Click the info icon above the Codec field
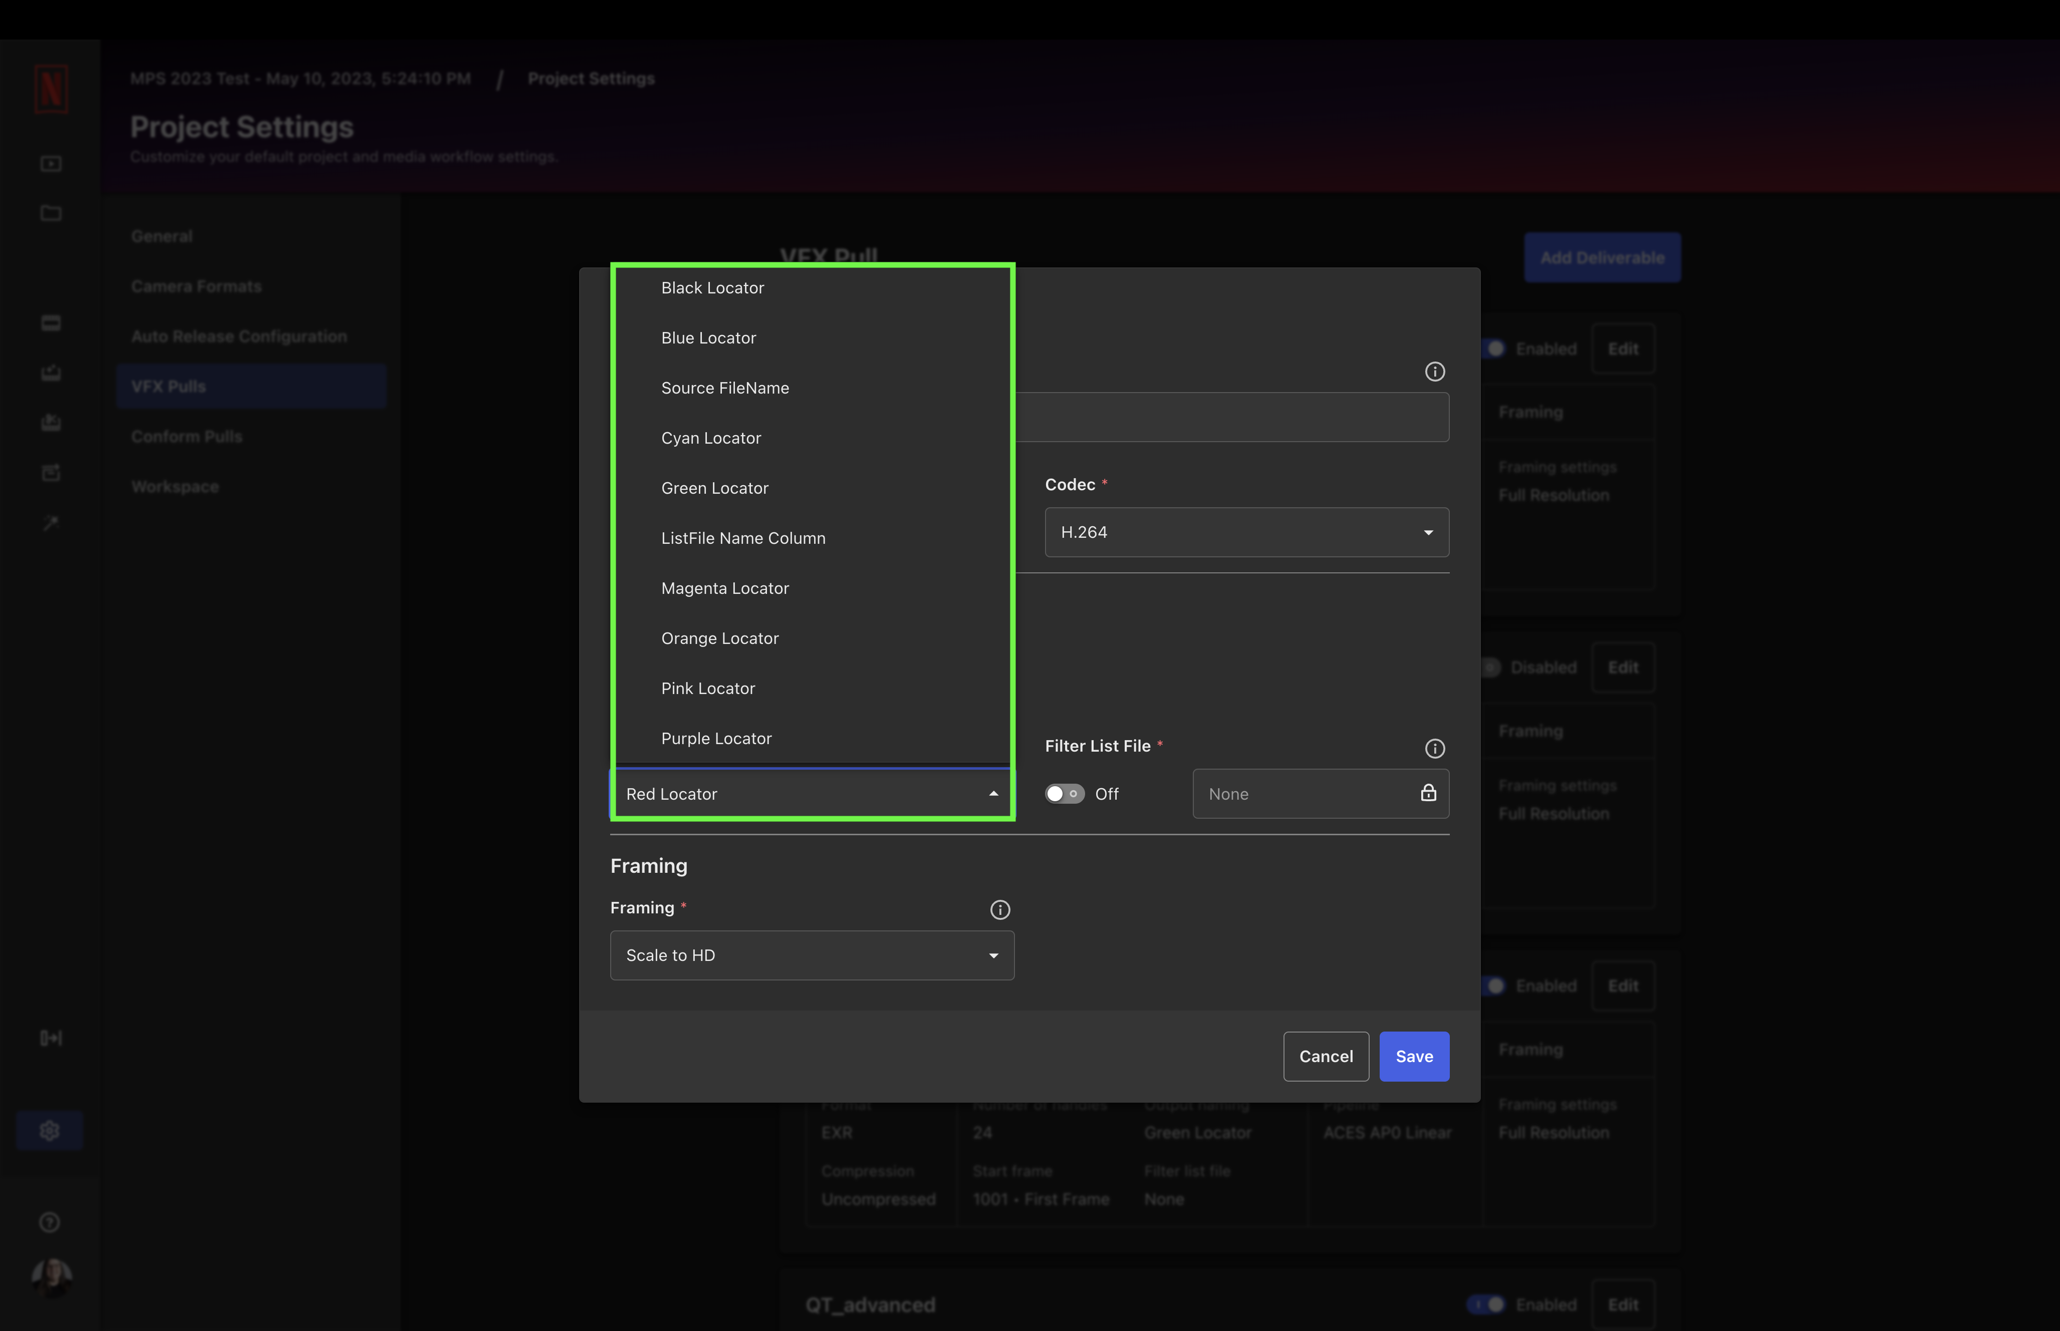Image resolution: width=2060 pixels, height=1331 pixels. [x=1435, y=372]
